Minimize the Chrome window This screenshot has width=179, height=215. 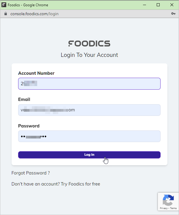click(x=145, y=5)
